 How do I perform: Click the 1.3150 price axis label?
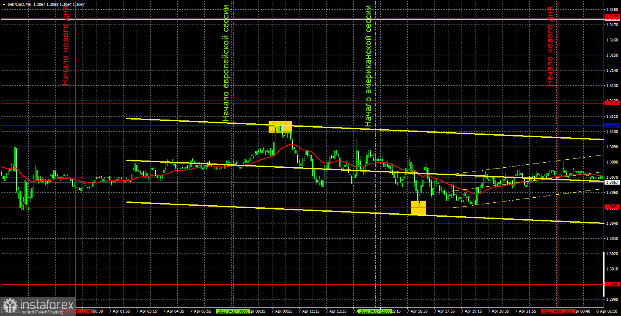(612, 55)
